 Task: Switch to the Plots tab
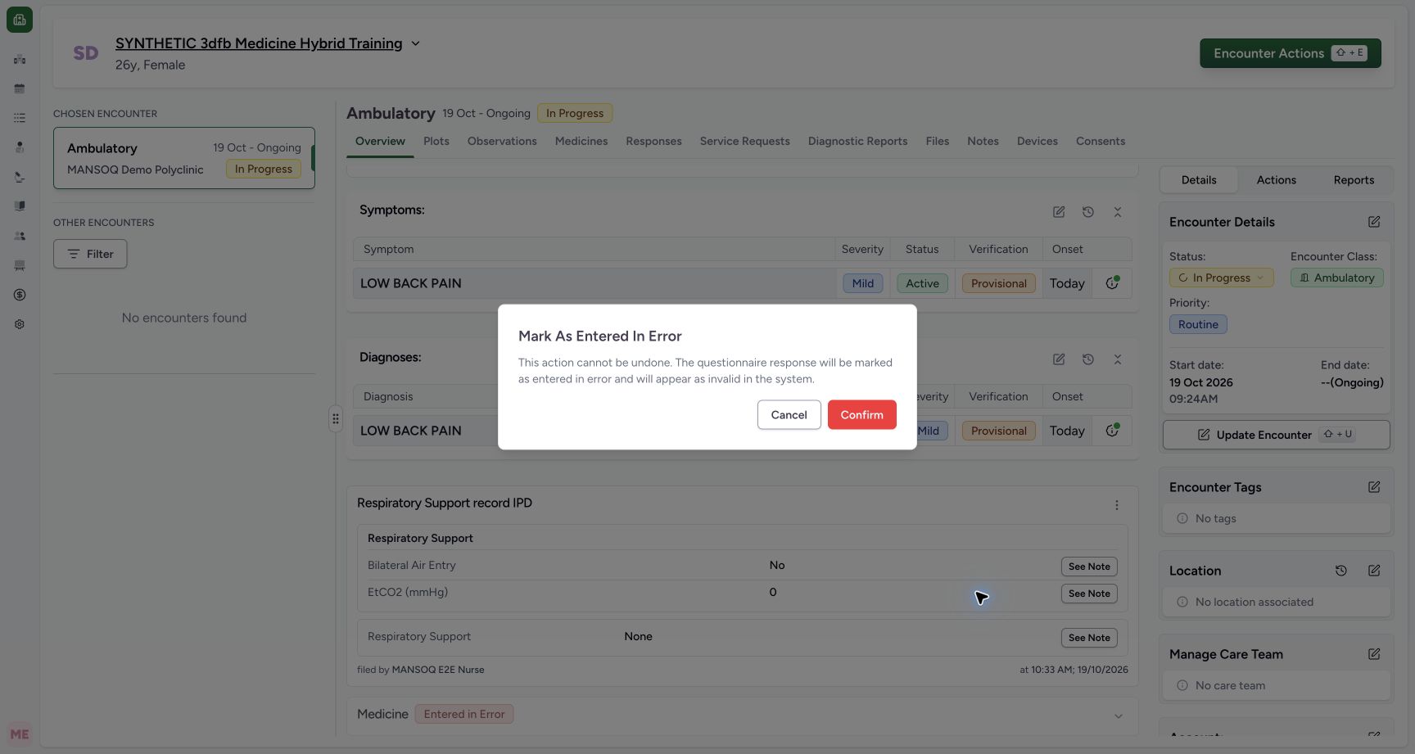tap(436, 141)
